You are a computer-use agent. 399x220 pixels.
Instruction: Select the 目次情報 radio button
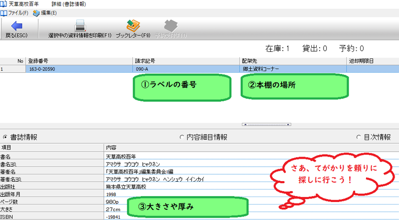pos(359,137)
